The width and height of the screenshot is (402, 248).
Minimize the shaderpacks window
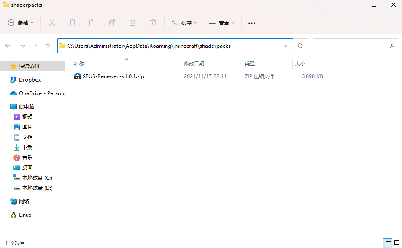[x=355, y=5]
